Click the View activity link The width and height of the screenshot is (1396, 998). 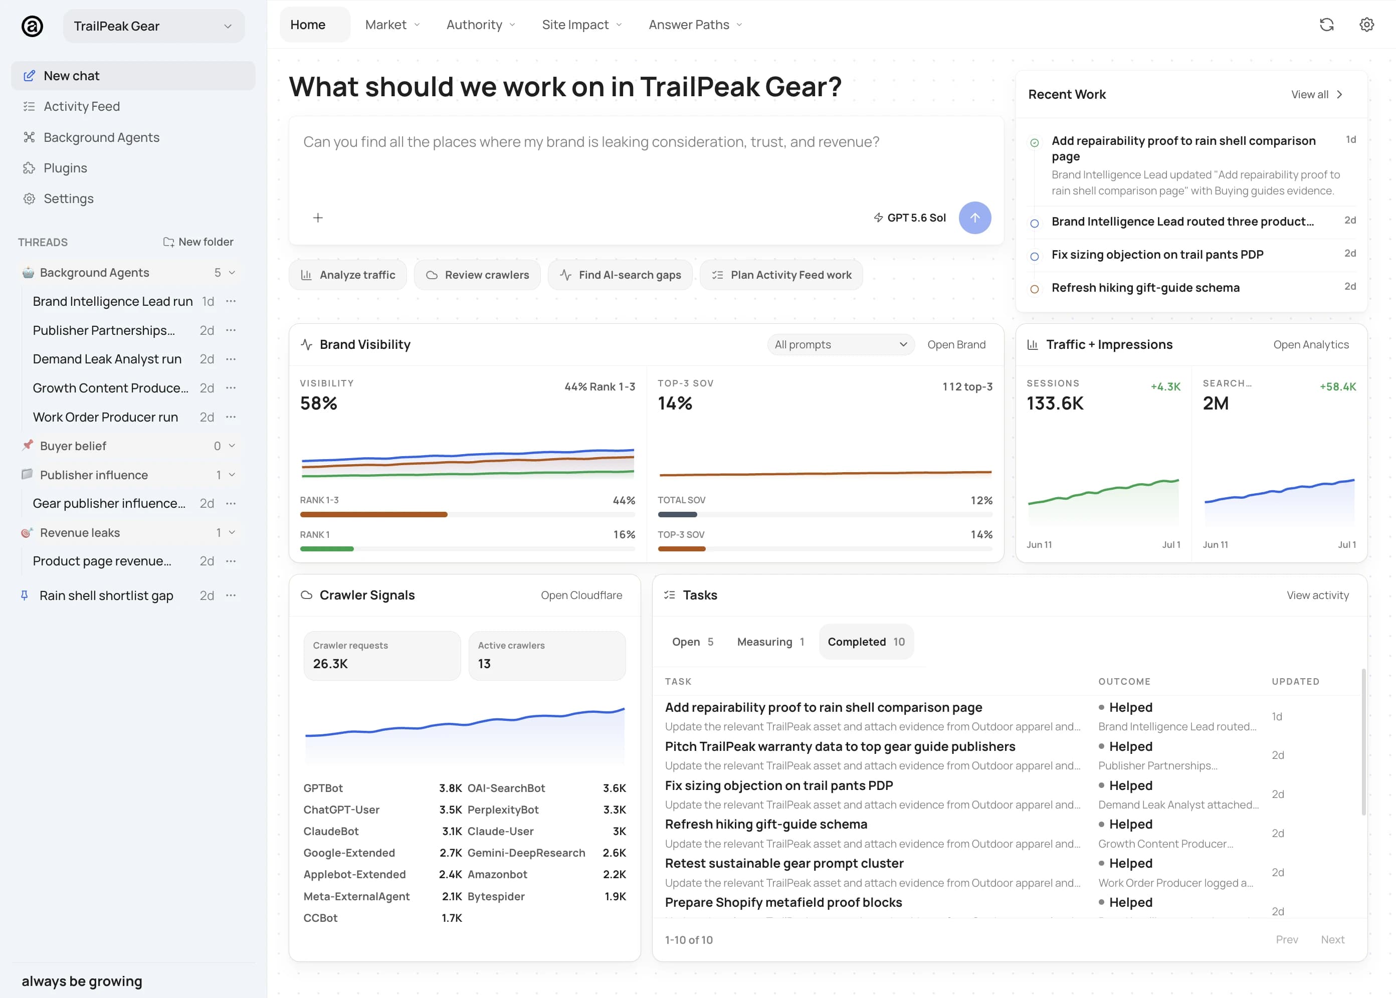coord(1318,595)
